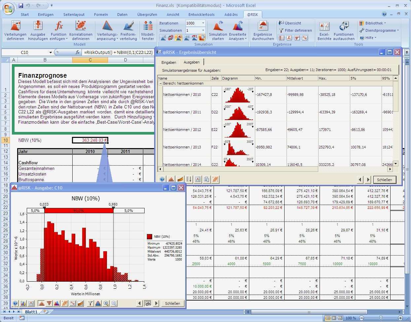Click the Übersicht icon in Ergebnisse group
Viewport: 411px width, 322px height.
(x=290, y=23)
